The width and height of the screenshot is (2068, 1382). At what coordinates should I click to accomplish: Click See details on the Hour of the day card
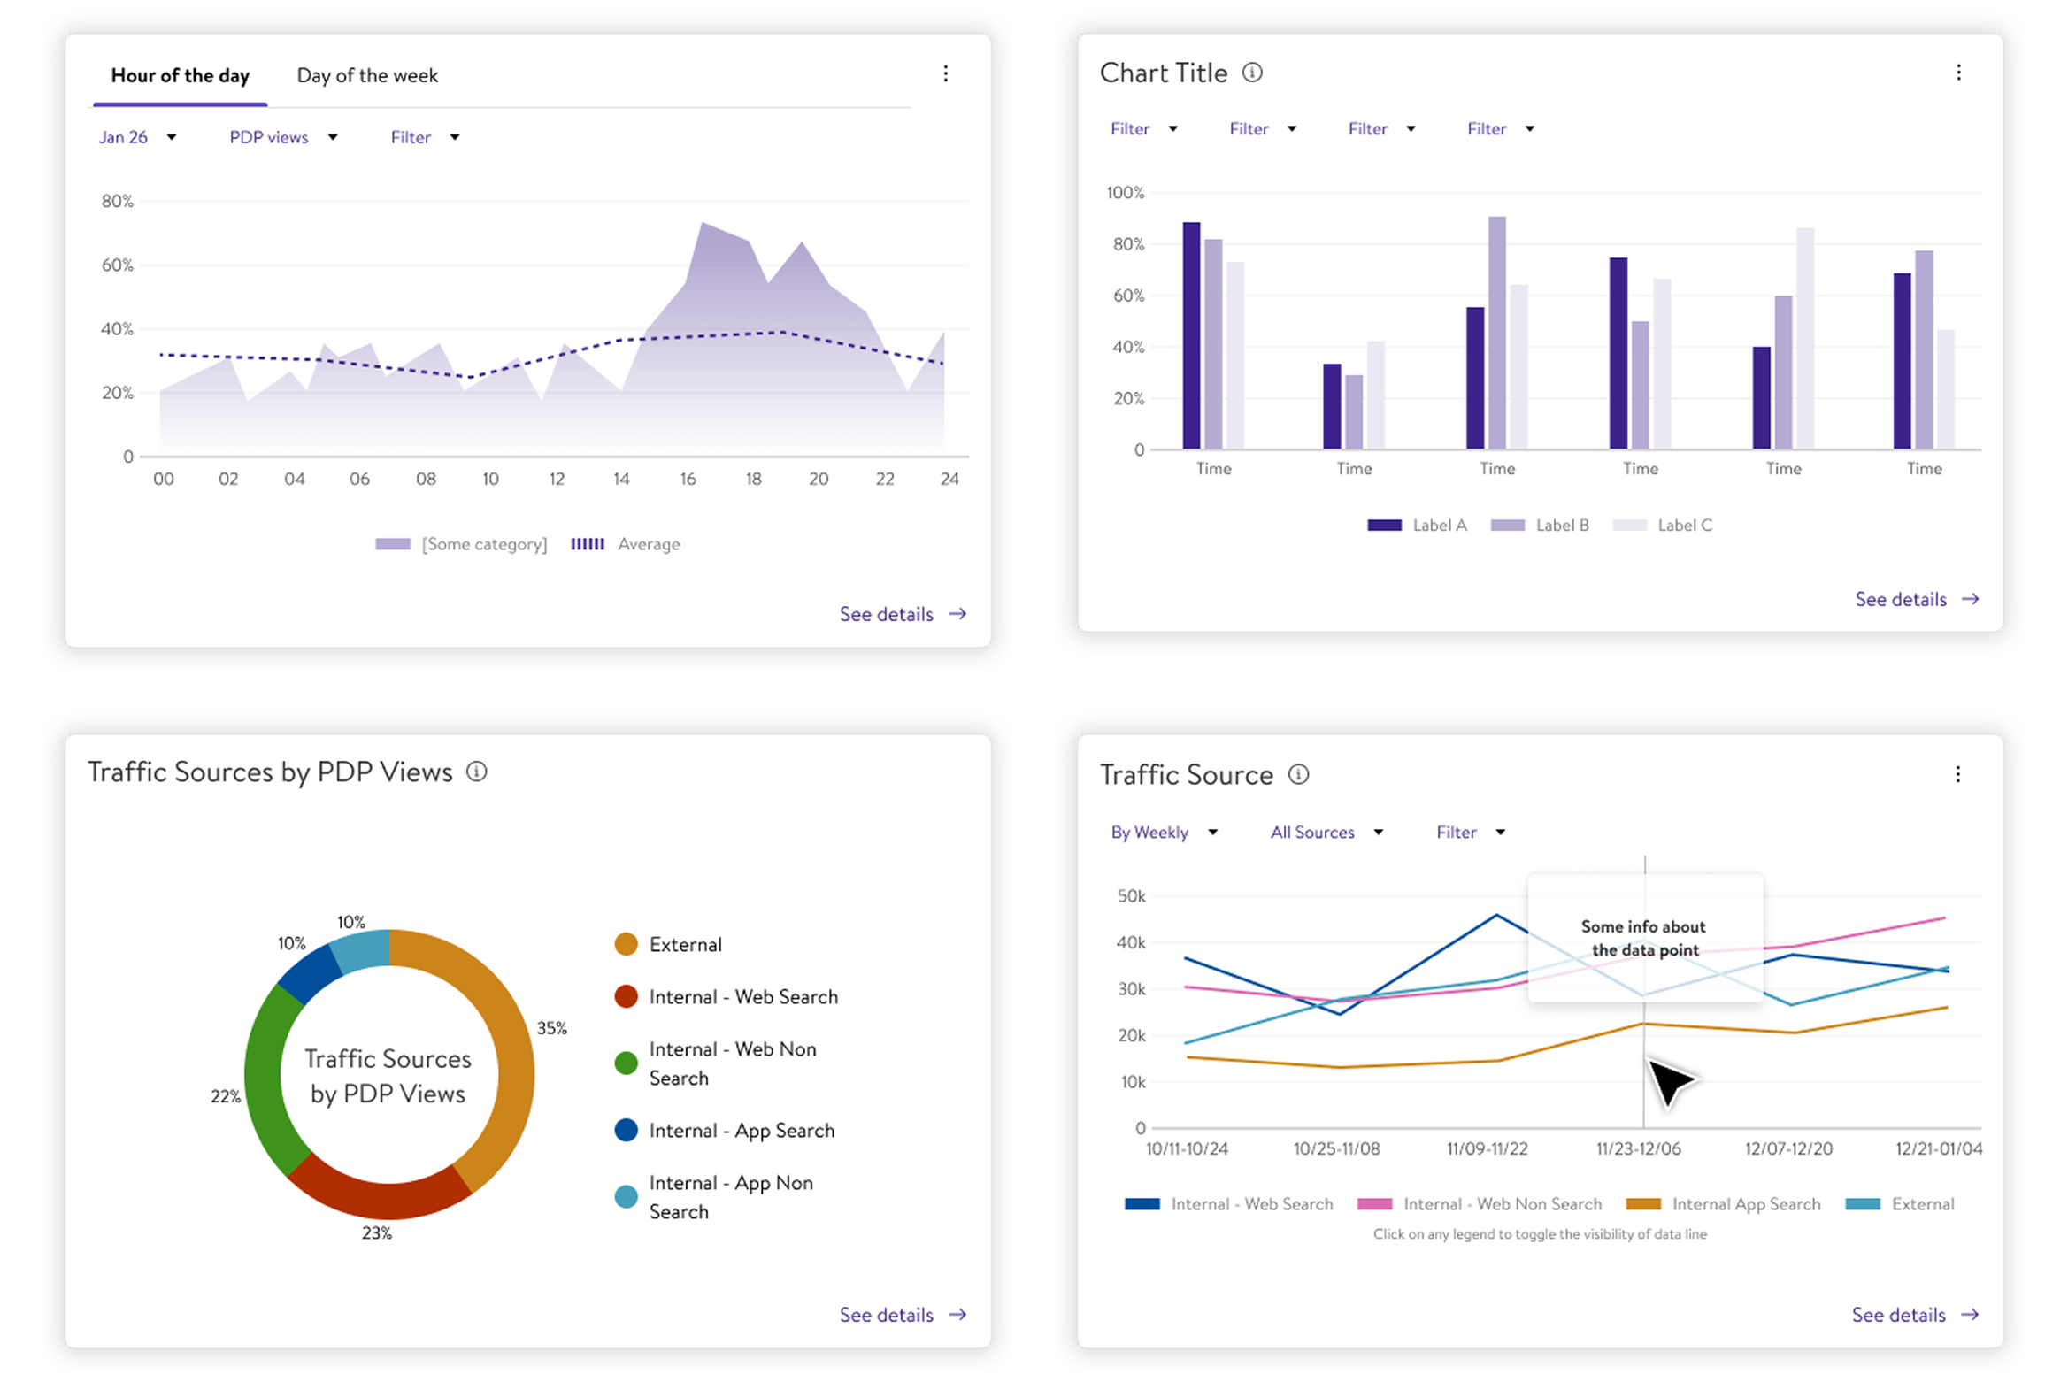tap(888, 613)
